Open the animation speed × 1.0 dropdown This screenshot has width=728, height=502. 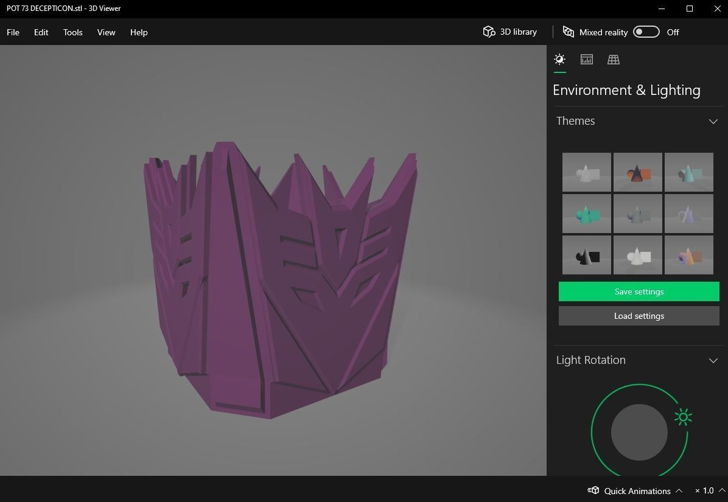click(x=710, y=490)
